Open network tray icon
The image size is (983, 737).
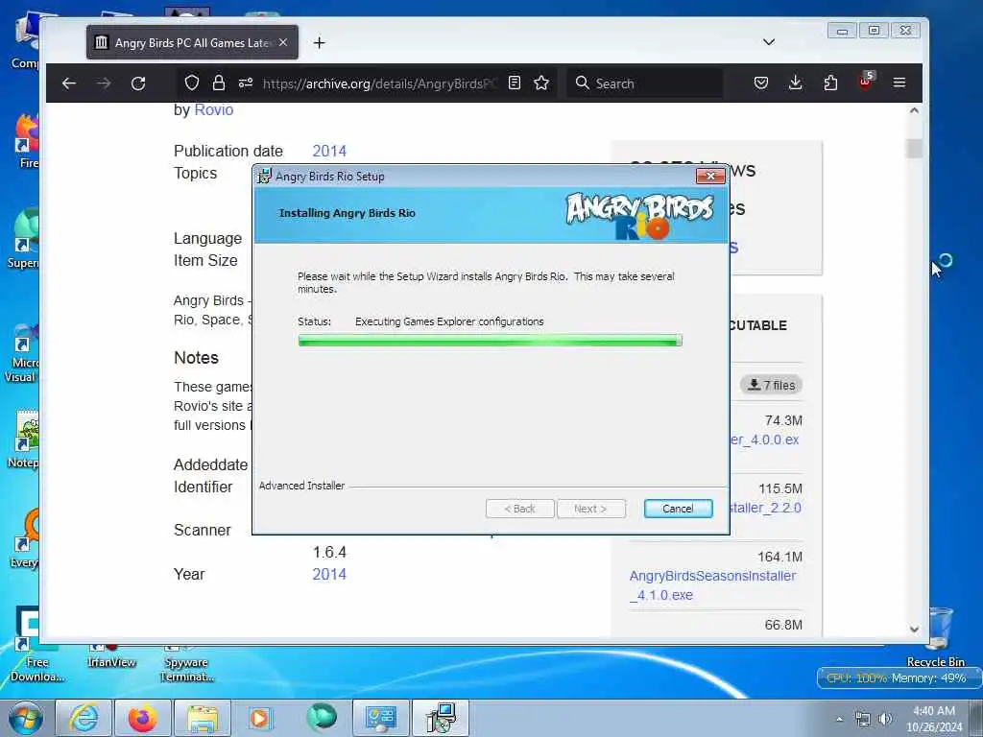coord(863,719)
